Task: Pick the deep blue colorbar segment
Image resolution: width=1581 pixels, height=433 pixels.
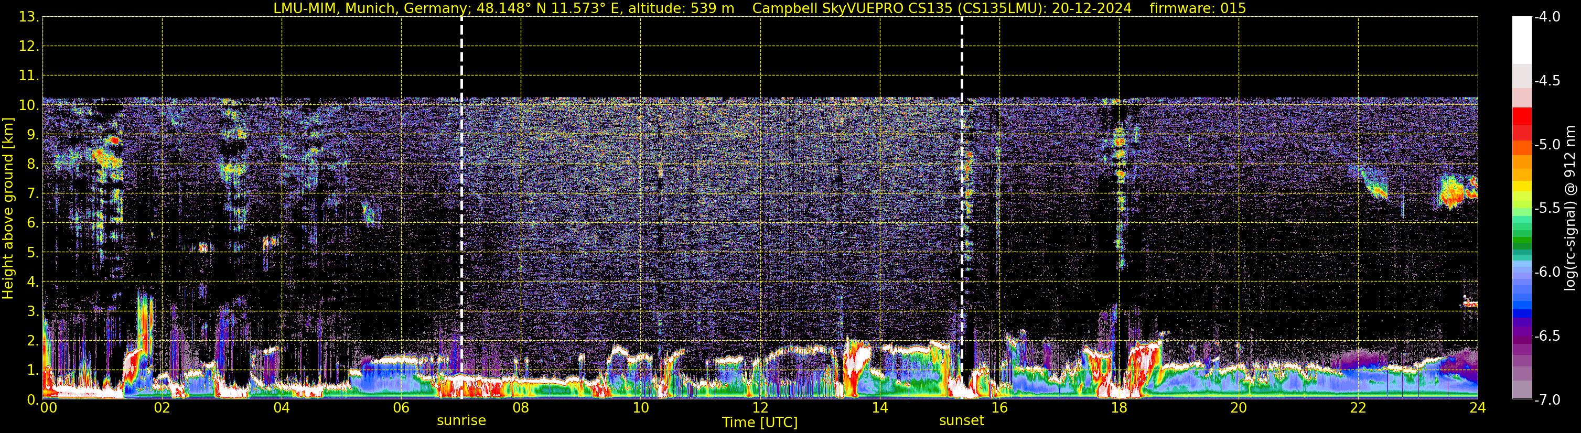Action: (1521, 313)
